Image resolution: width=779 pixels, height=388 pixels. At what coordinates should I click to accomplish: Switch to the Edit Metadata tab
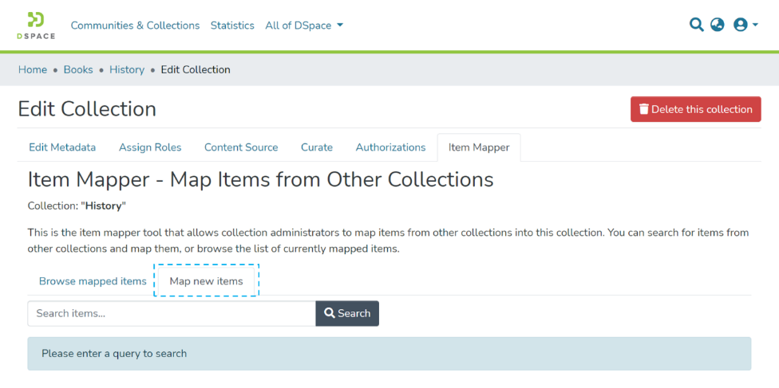pyautogui.click(x=62, y=147)
